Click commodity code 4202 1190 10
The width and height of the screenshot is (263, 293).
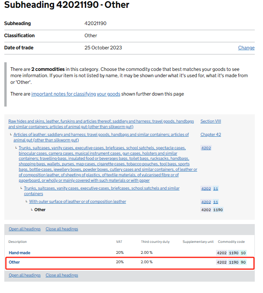231,253
